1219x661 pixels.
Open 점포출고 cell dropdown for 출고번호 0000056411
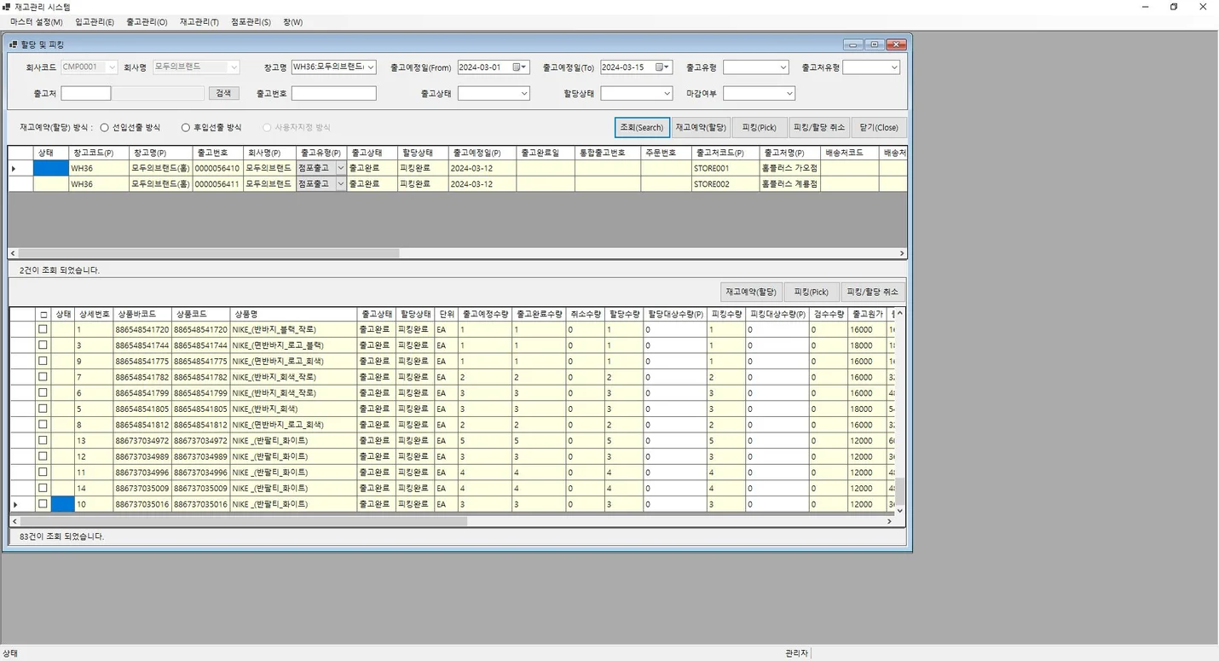341,184
